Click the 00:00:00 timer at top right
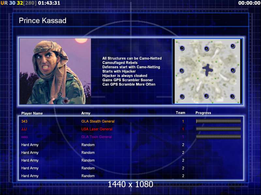 [x=249, y=3]
